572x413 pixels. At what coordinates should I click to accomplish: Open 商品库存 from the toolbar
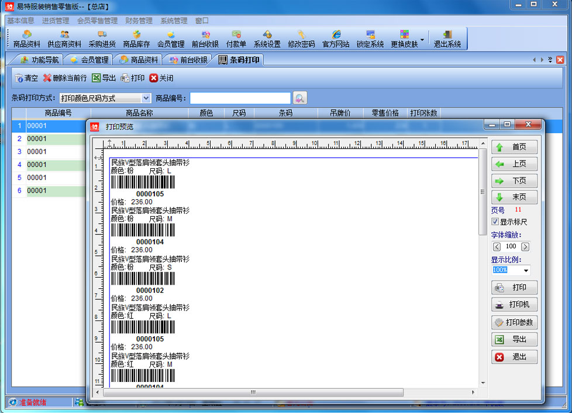coord(136,39)
